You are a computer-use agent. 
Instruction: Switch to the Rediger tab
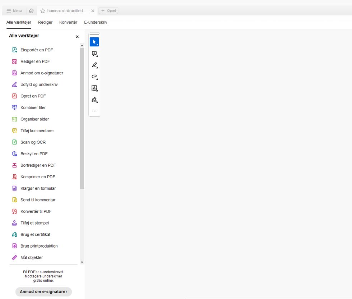pyautogui.click(x=45, y=22)
